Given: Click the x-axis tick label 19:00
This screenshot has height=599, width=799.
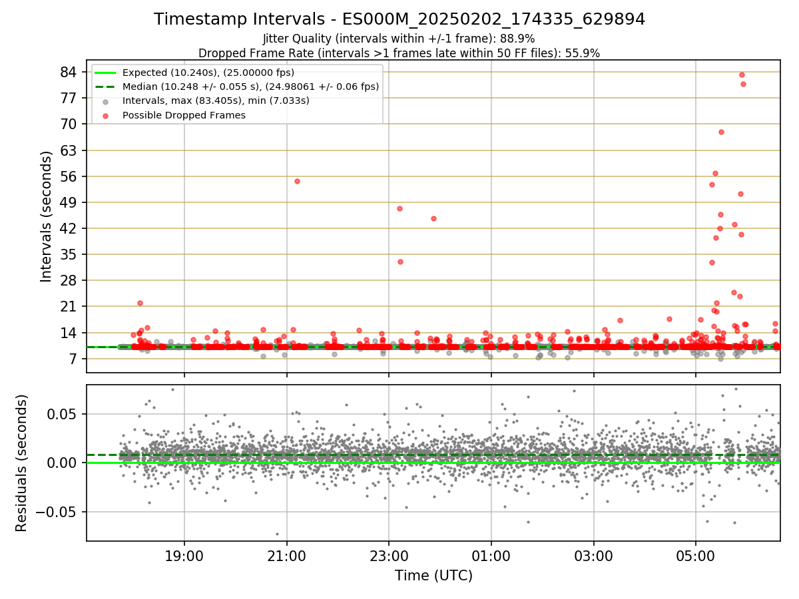Looking at the screenshot, I should coord(184,556).
